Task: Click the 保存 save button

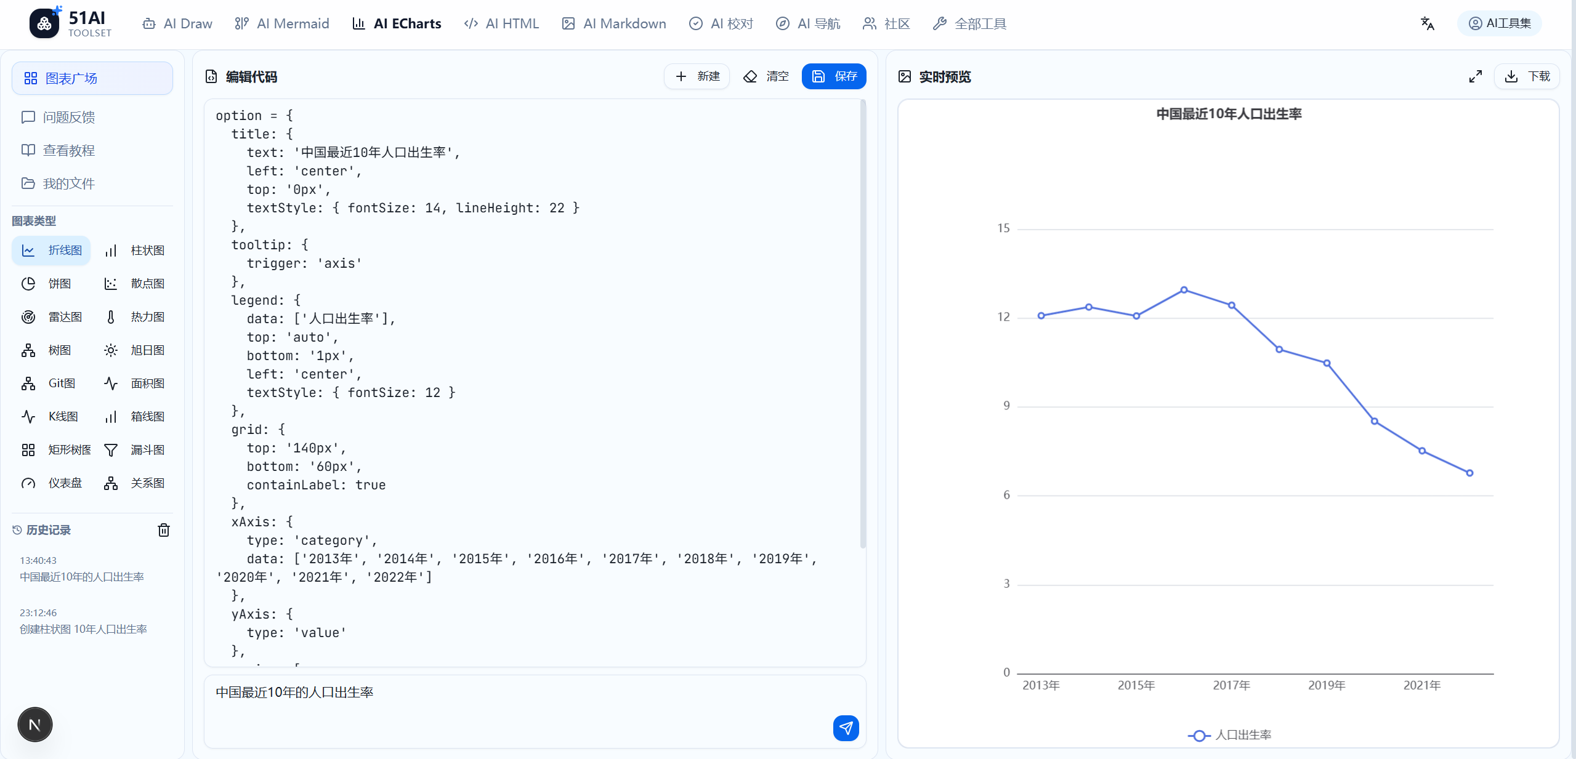Action: [x=834, y=76]
